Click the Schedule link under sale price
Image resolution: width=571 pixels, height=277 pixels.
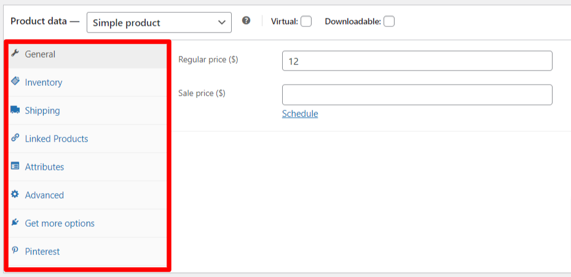pyautogui.click(x=300, y=114)
